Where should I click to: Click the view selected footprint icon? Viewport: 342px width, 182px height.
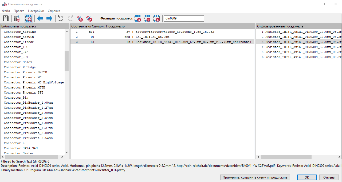point(29,18)
